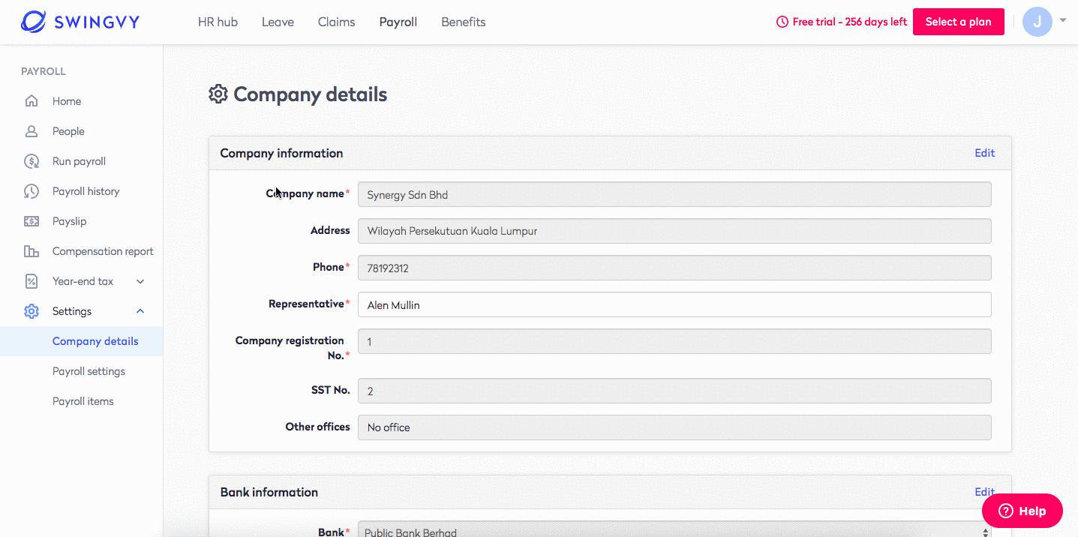Go to the Claims tab

(337, 22)
